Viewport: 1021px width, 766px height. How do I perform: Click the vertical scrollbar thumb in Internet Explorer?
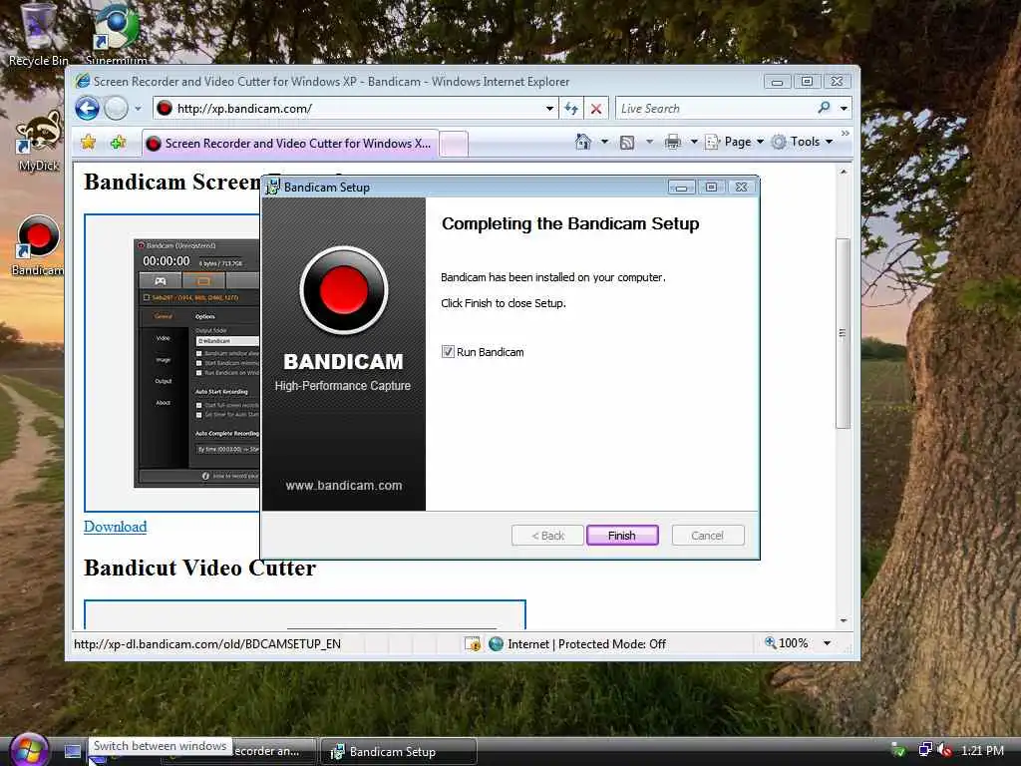(x=843, y=333)
